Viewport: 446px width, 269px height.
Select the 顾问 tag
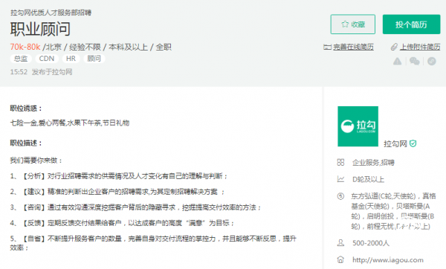[94, 59]
